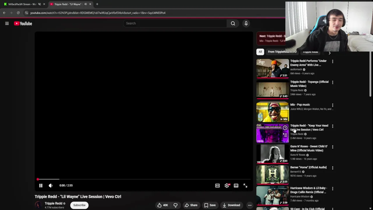Go back in browser
This screenshot has width=373, height=210.
point(4,13)
